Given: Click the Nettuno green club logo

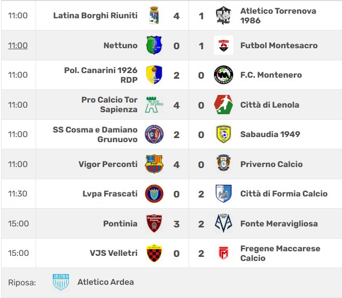Looking at the screenshot, I should coord(154,45).
